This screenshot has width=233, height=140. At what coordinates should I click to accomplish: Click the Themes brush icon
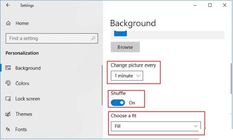8,114
